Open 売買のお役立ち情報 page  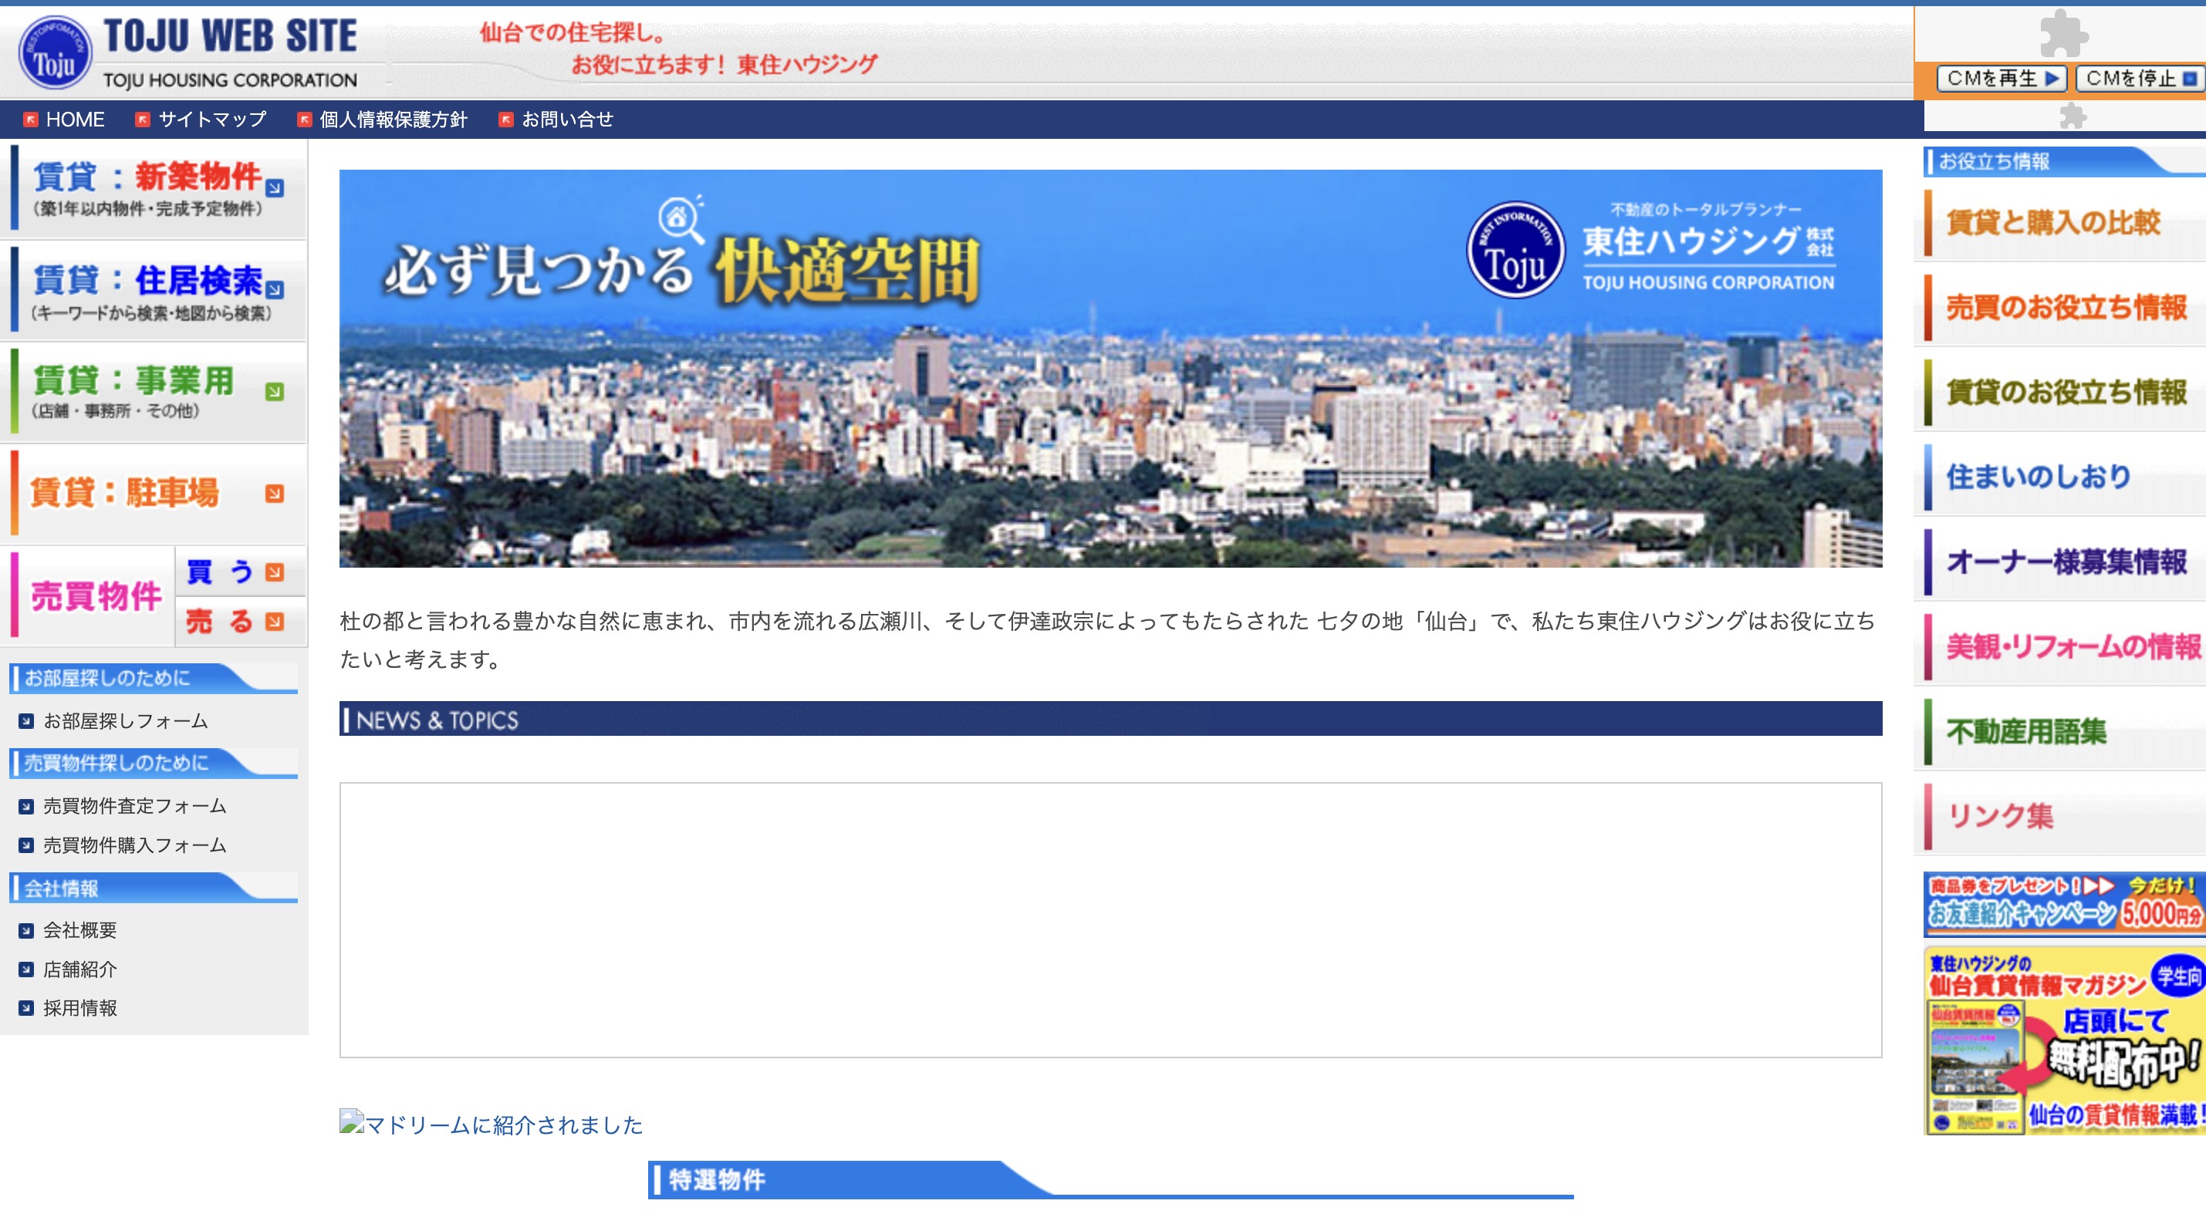2059,307
